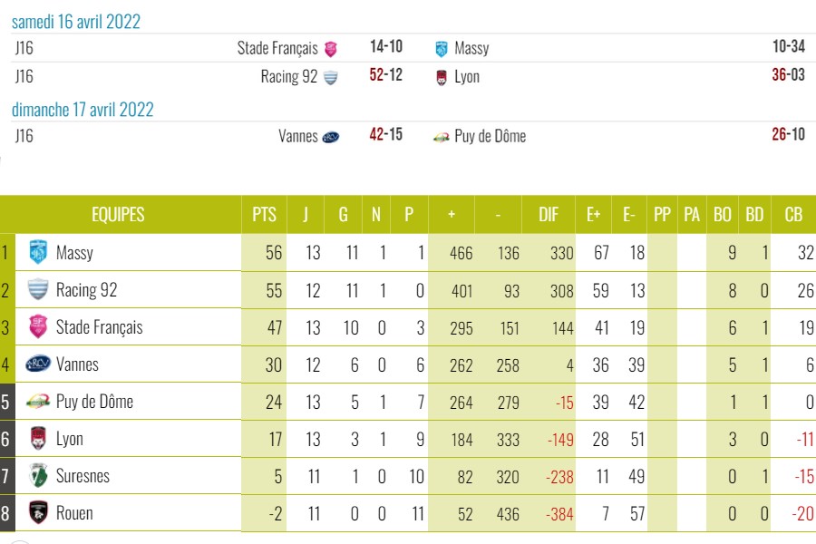Click dimanche 17 avril 2022 date heading
This screenshot has width=816, height=544.
click(x=83, y=110)
